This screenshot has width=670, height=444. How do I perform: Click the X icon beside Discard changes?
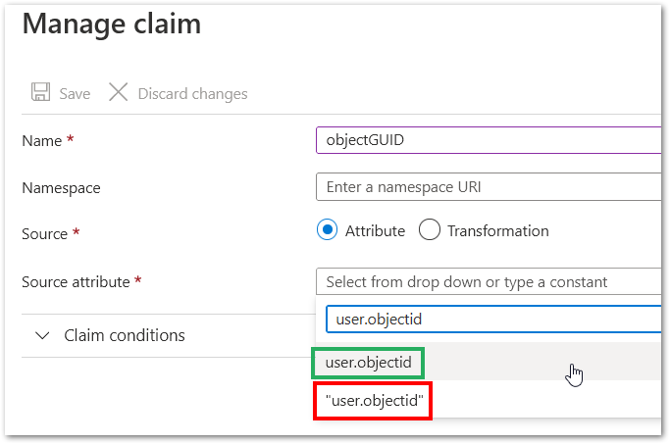coord(119,93)
